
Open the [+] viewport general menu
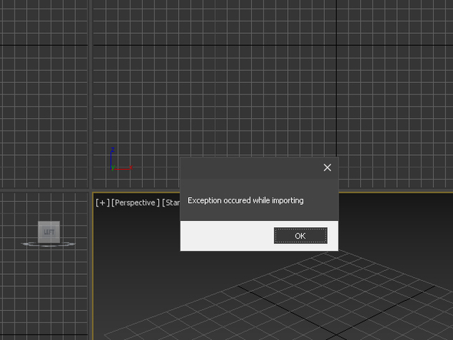tap(103, 203)
